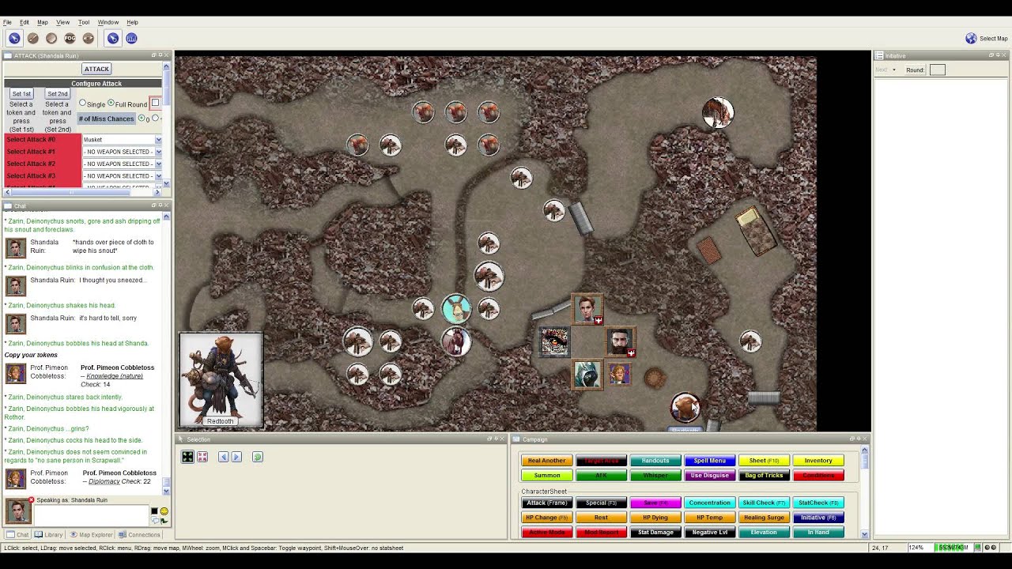This screenshot has height=569, width=1012.
Task: Click the green scroll-lock flag icon in chat
Action: 164,520
